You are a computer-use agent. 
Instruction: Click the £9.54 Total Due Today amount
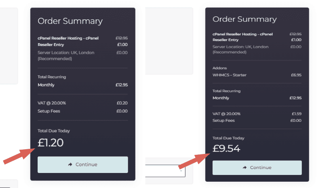pyautogui.click(x=226, y=148)
